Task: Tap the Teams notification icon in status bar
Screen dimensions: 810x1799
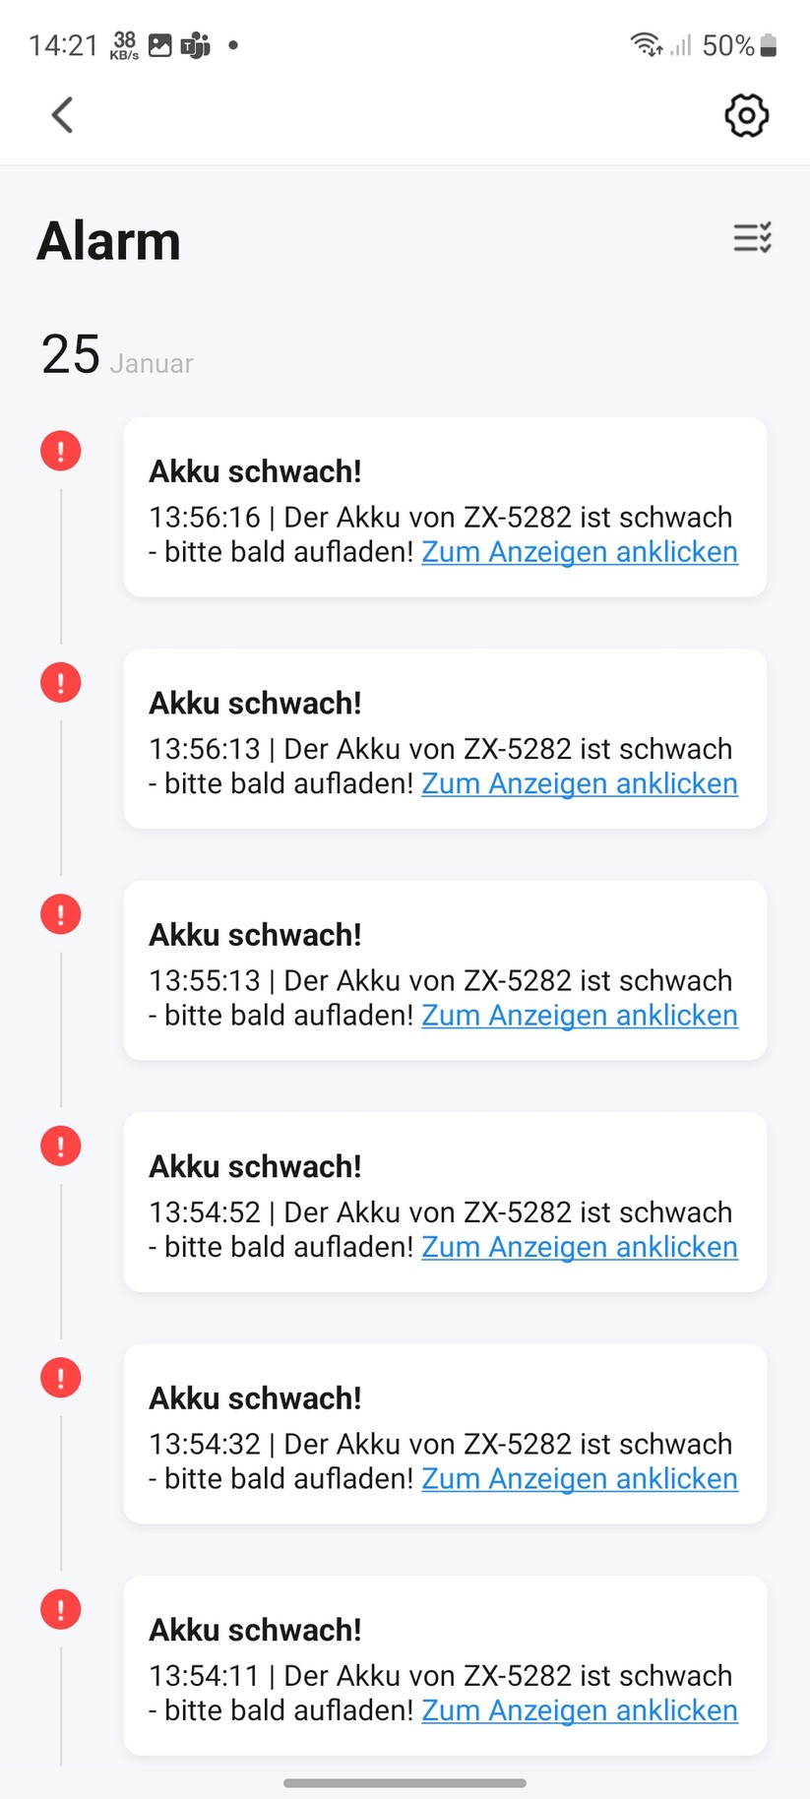Action: [196, 45]
